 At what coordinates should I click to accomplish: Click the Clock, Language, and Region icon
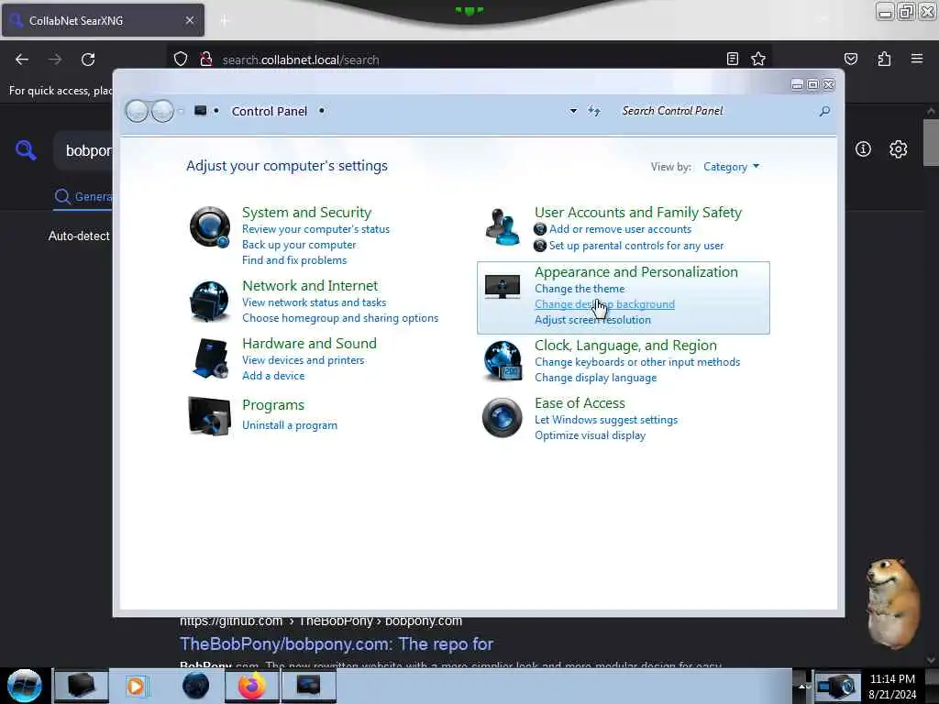502,360
